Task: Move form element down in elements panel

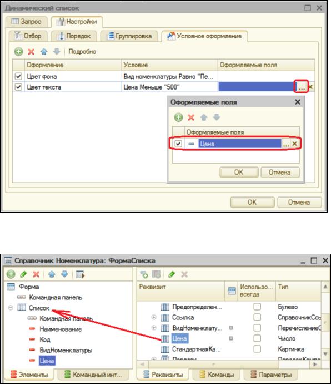Action: click(64, 274)
